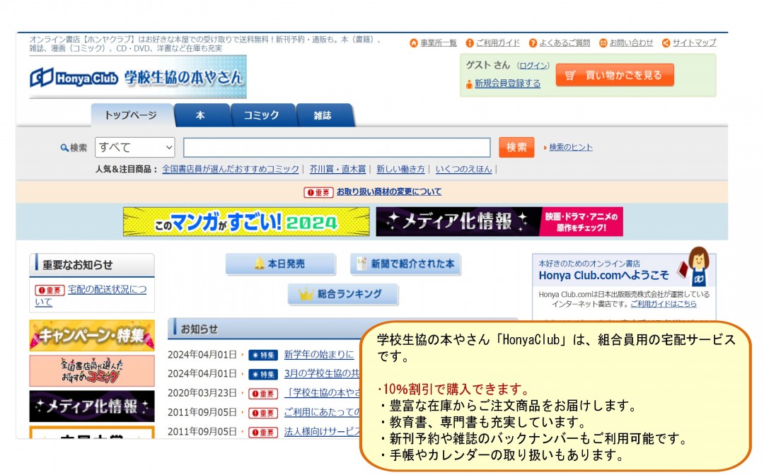Click the orange 検索 button
The width and height of the screenshot is (764, 475).
click(x=516, y=148)
